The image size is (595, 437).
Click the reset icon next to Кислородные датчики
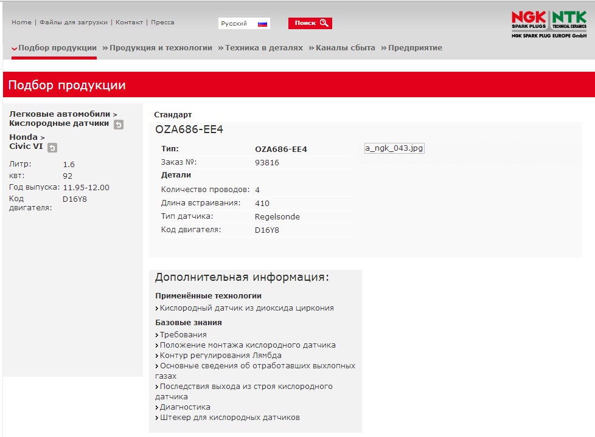click(x=119, y=125)
